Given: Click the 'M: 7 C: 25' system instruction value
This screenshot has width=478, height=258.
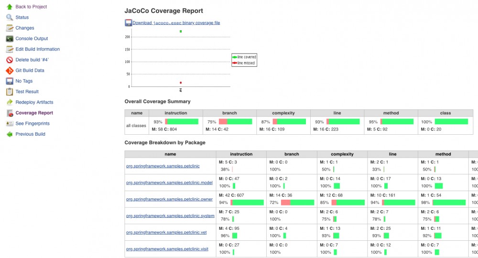Looking at the screenshot, I should coord(229,212).
